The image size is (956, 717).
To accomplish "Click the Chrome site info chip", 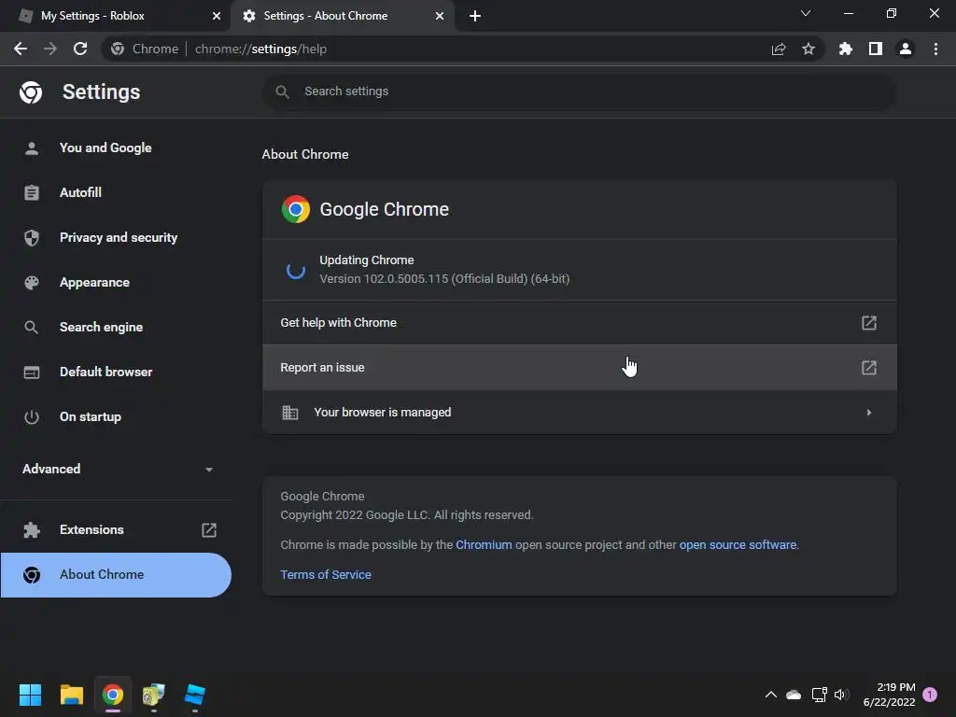I will pyautogui.click(x=145, y=49).
